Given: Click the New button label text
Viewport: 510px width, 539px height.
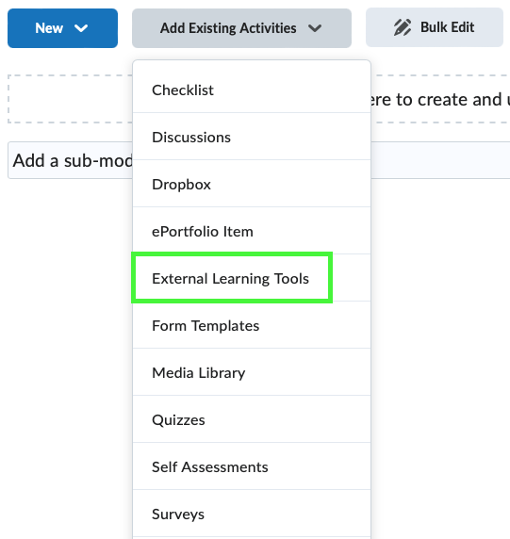Looking at the screenshot, I should coord(49,28).
